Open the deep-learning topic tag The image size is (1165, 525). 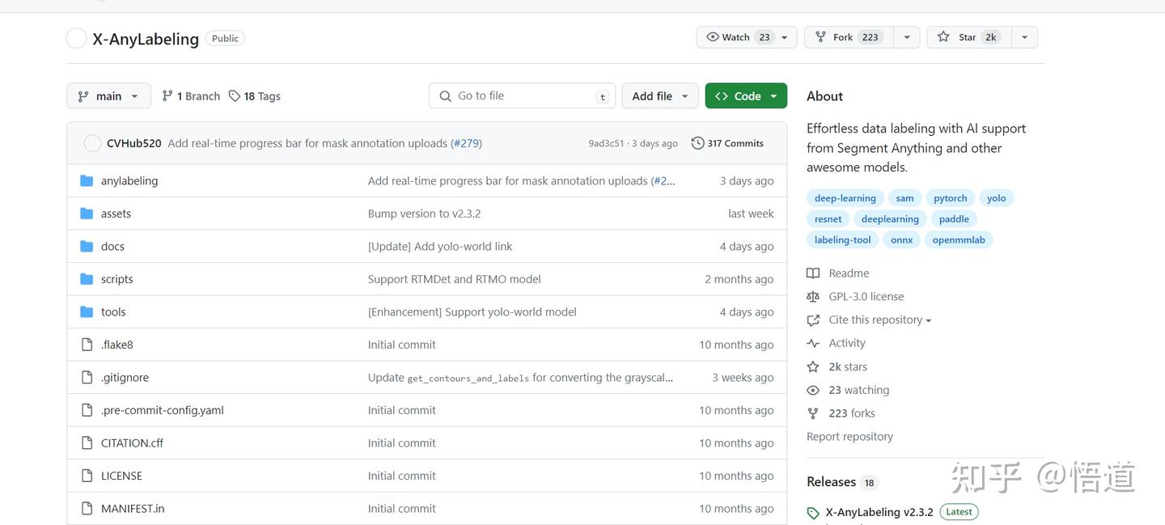click(x=845, y=198)
